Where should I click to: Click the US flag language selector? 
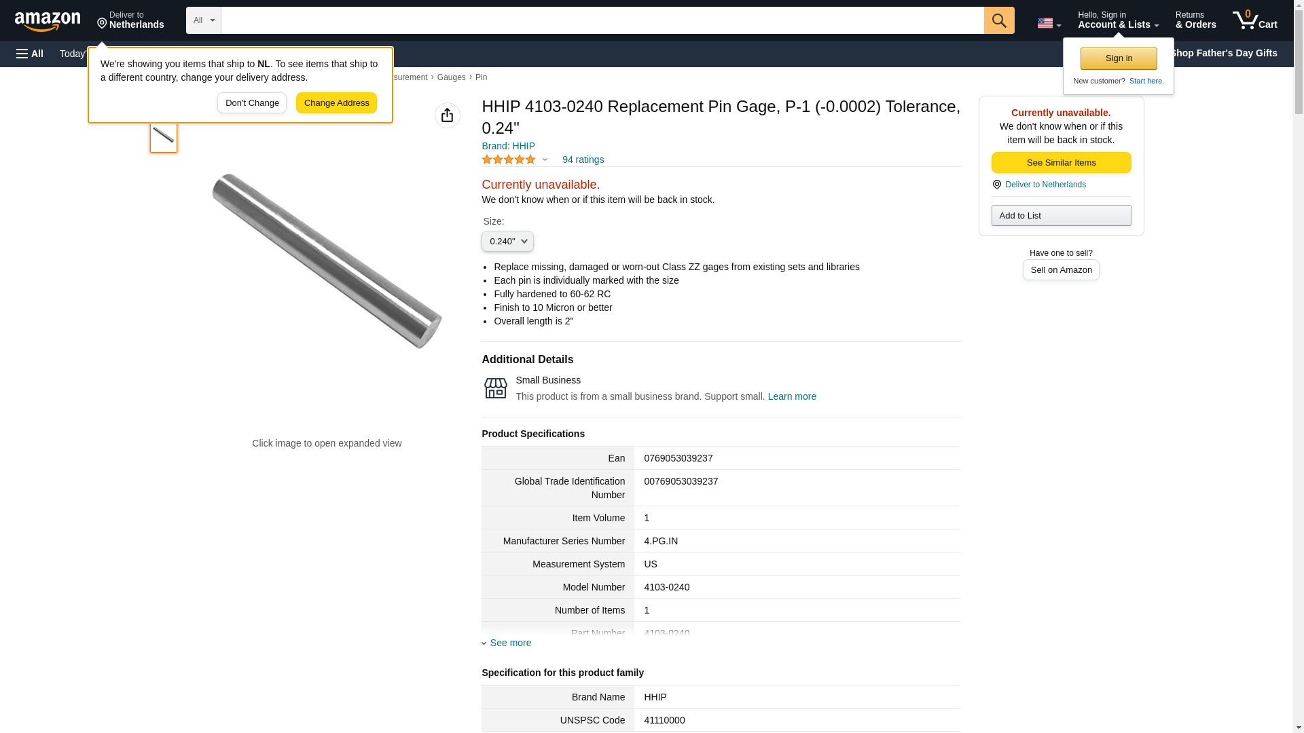pos(1048,23)
